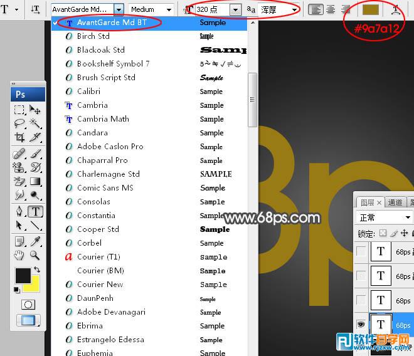Screen dimensions: 414x356
Task: Open the Create Warped Text dialog
Action: [x=396, y=9]
